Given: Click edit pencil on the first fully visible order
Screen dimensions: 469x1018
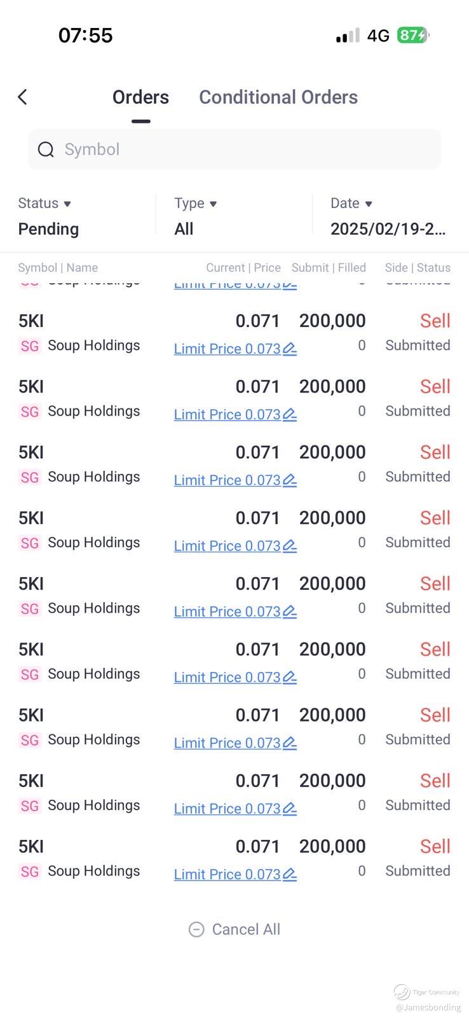Looking at the screenshot, I should 290,349.
